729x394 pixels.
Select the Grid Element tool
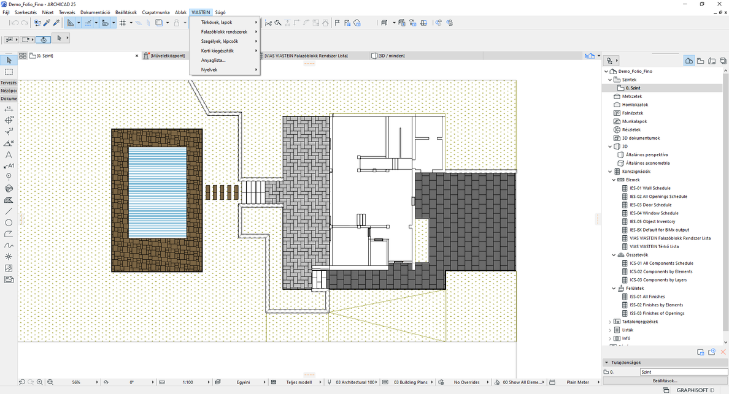point(9,177)
